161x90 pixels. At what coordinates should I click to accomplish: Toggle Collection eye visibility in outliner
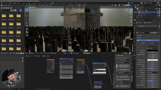tap(158, 9)
